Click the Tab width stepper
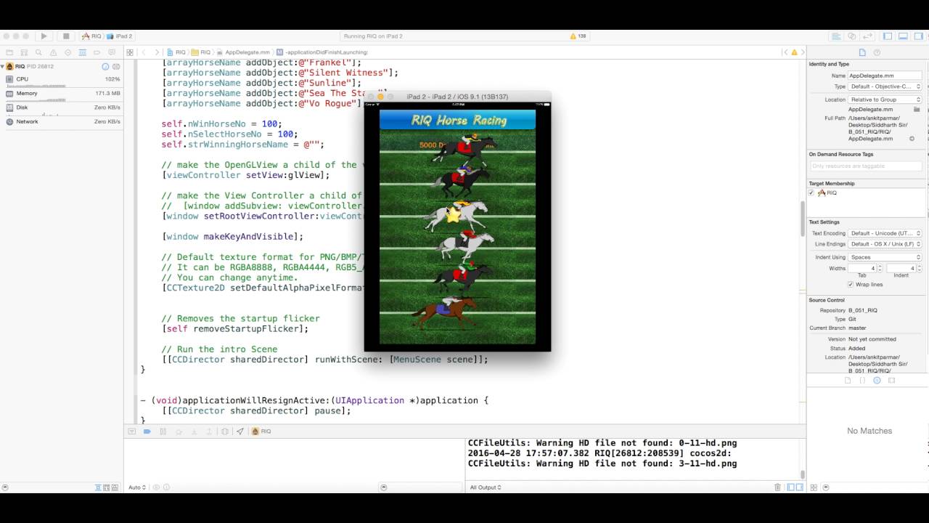This screenshot has height=523, width=929. point(880,268)
